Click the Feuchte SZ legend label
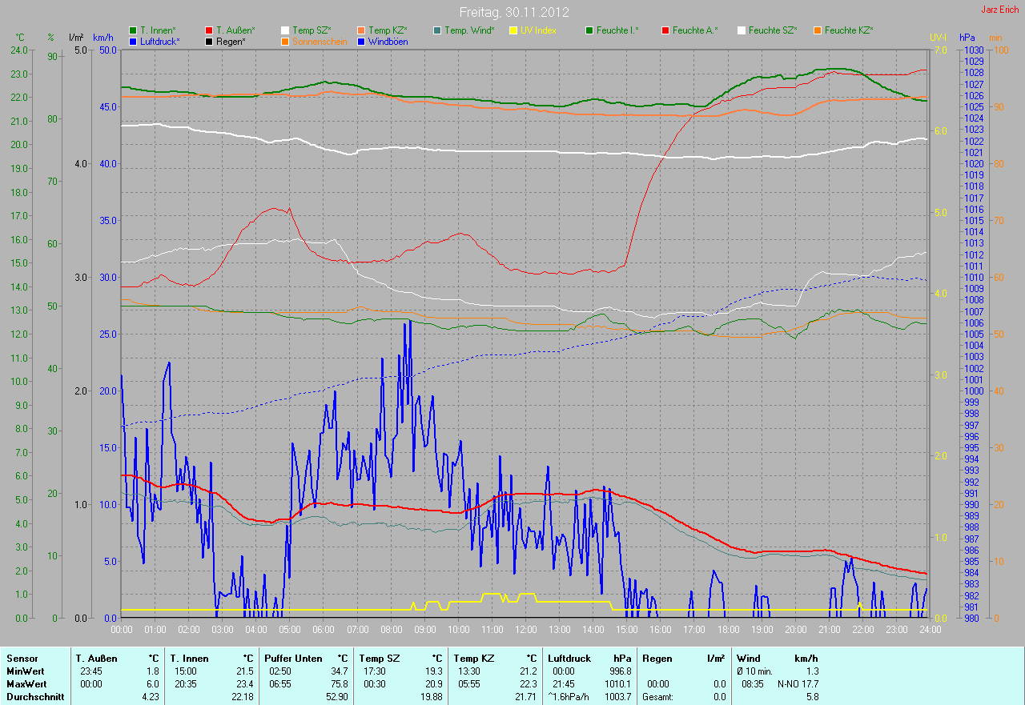The image size is (1025, 705). 771,30
